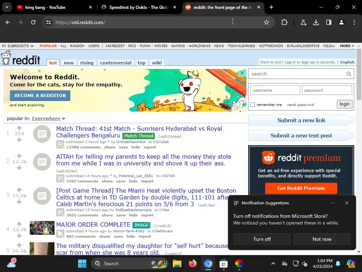Reload the current page
Viewport: 362px width, 272px height.
(33, 22)
